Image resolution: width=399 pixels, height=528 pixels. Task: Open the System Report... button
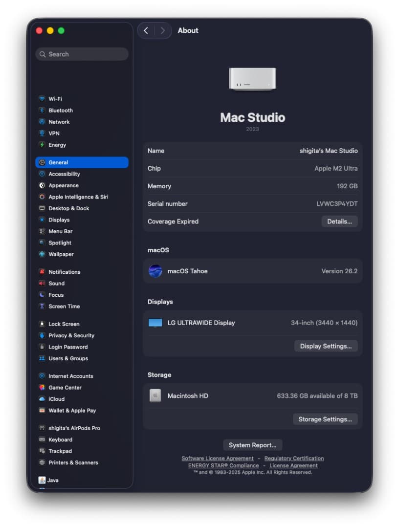pyautogui.click(x=252, y=445)
